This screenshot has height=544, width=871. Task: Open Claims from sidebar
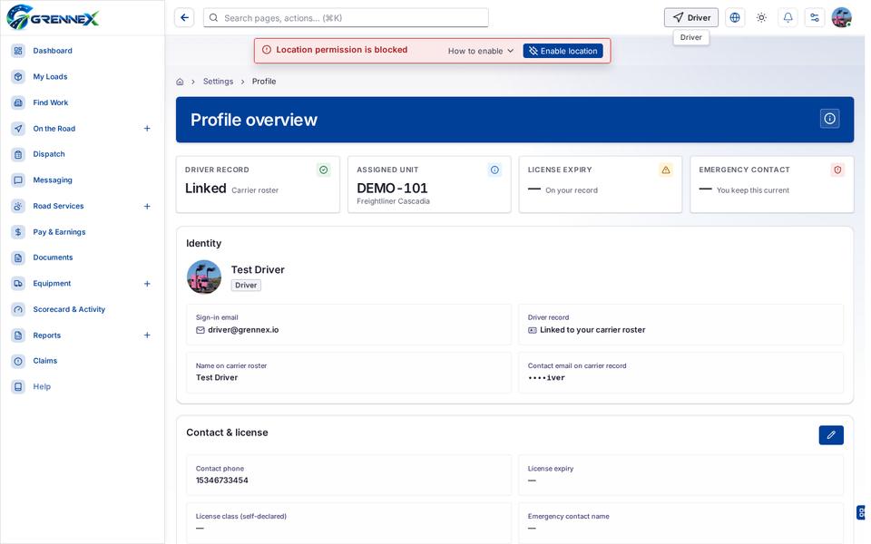coord(45,361)
